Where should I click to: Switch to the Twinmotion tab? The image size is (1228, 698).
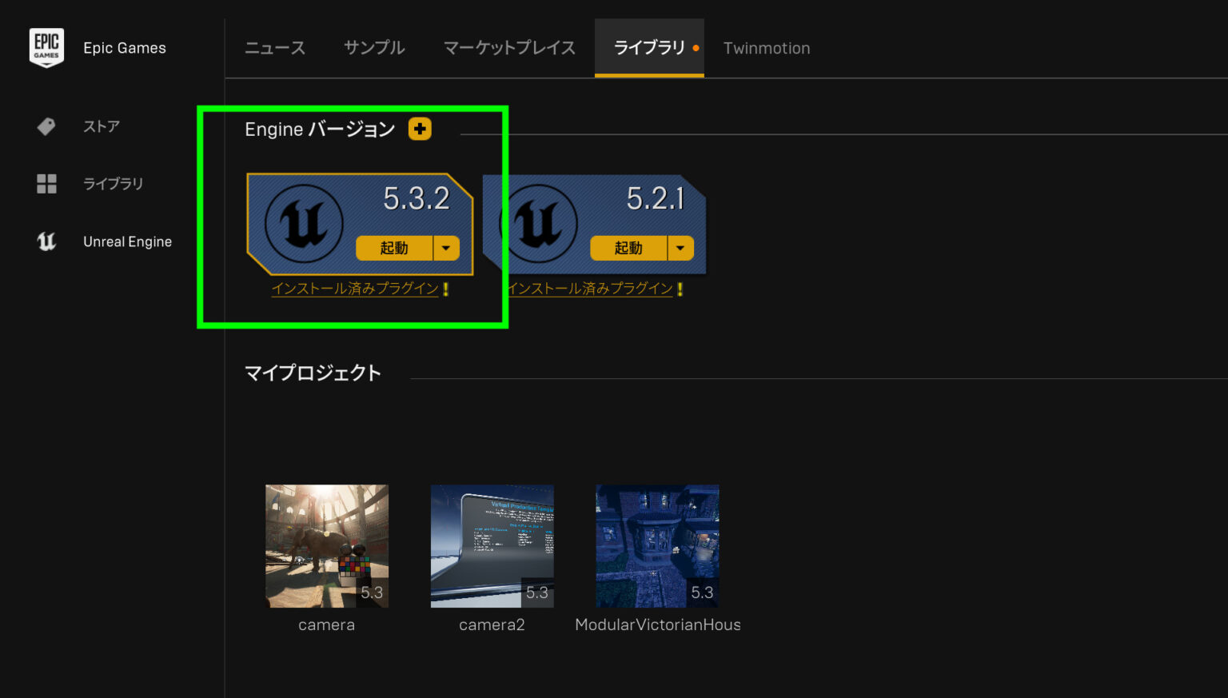tap(766, 48)
